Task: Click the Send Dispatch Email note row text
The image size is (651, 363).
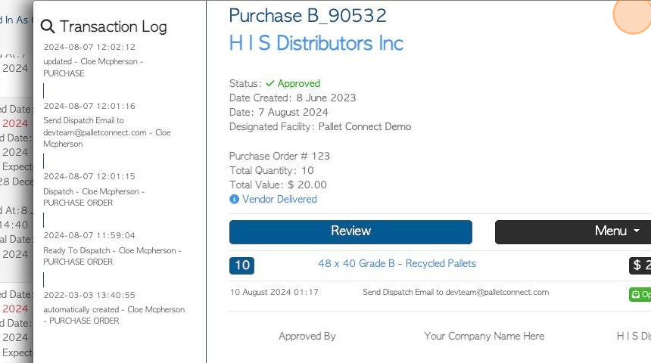Action: coord(456,292)
